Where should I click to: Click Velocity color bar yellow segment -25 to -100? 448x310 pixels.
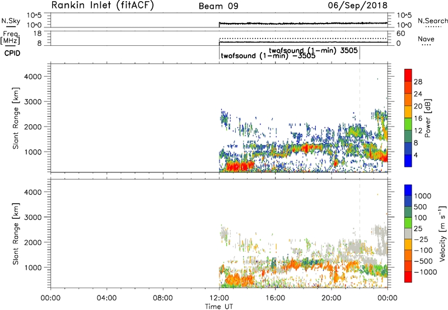(408, 245)
